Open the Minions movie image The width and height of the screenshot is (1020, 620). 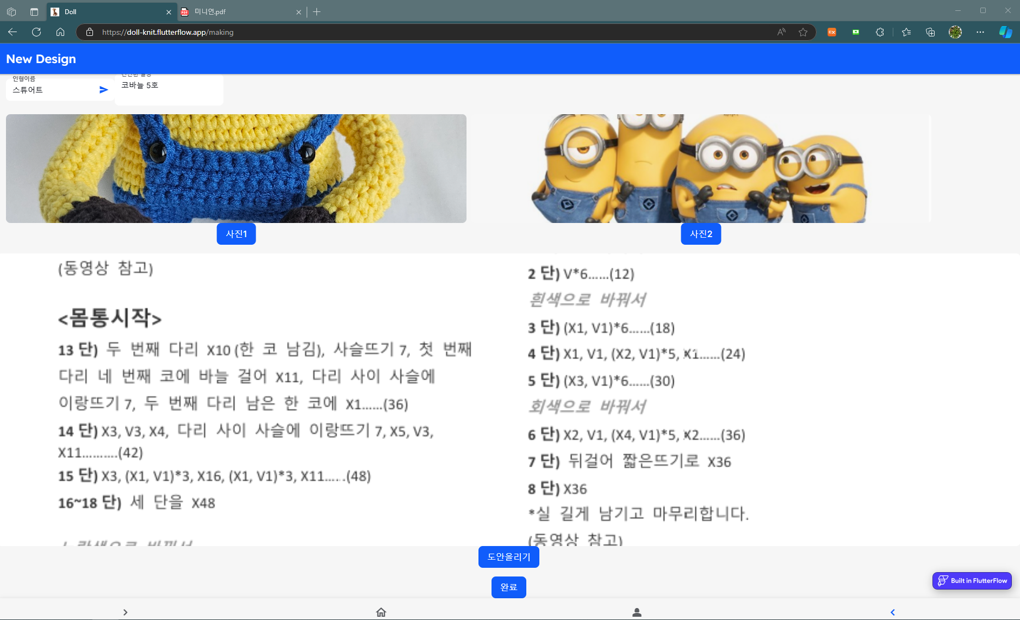(x=700, y=169)
